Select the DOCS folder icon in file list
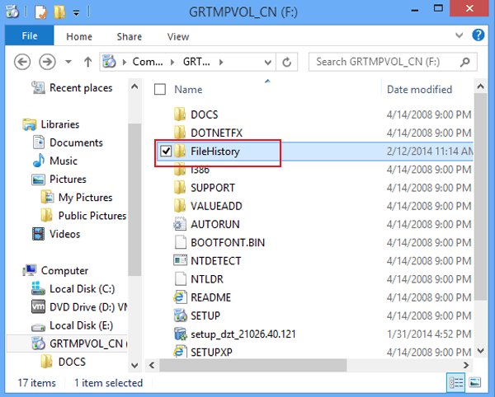This screenshot has height=397, width=495. point(180,114)
